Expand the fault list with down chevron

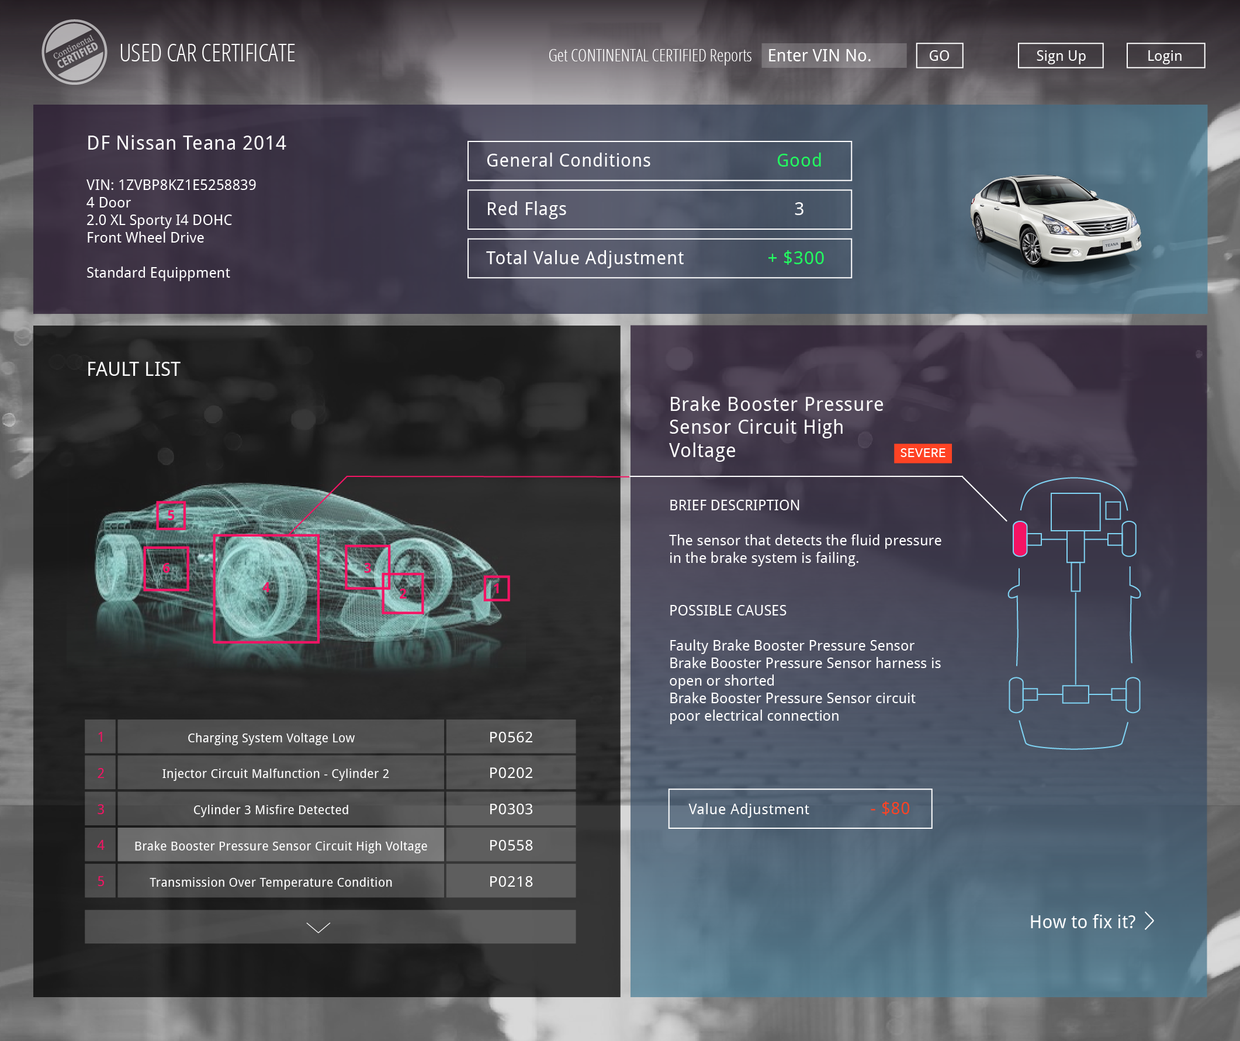[330, 926]
